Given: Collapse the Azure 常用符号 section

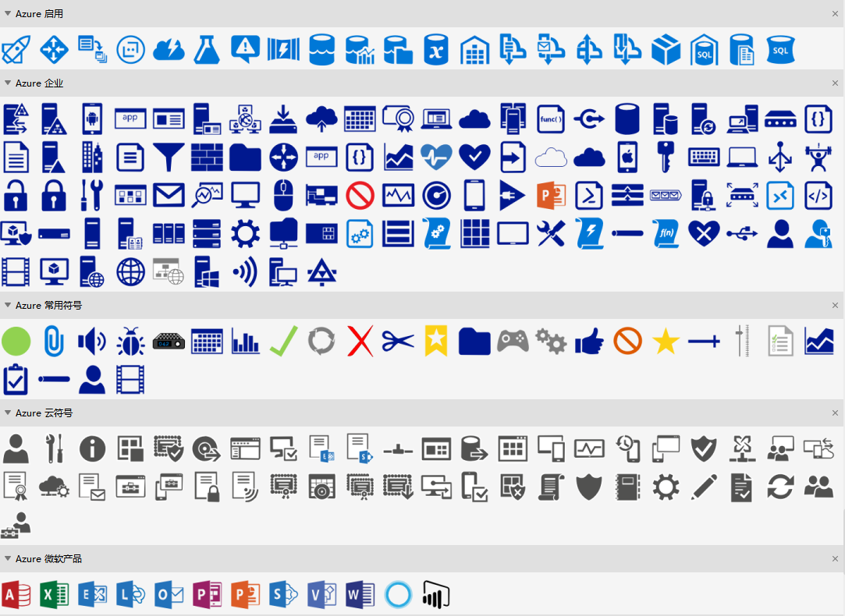Looking at the screenshot, I should (x=8, y=305).
